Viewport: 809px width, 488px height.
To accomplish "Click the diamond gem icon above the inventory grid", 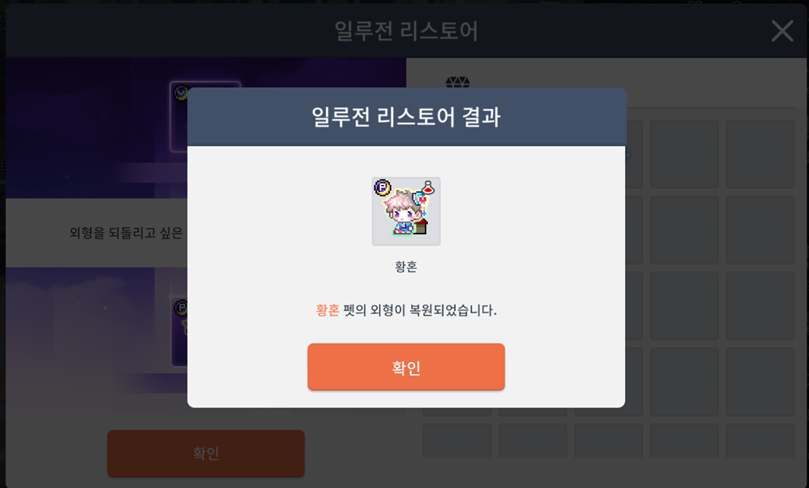I will [x=458, y=82].
